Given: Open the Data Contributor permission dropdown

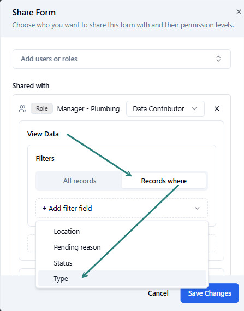Looking at the screenshot, I should (x=165, y=109).
